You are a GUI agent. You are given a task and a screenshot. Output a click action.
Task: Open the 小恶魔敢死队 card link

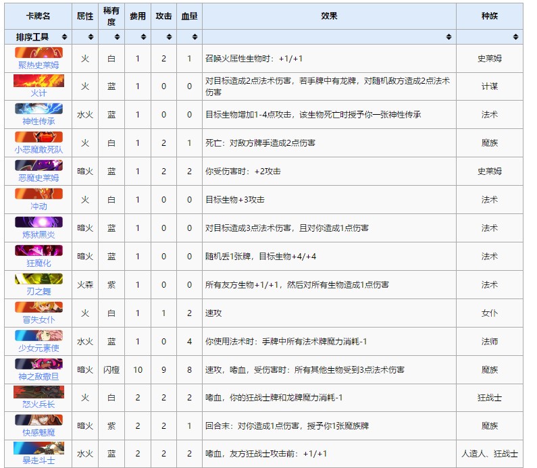(38, 150)
